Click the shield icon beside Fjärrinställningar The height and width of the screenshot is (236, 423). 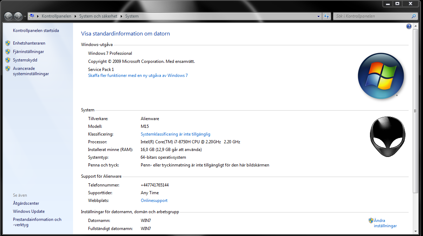[x=8, y=52]
